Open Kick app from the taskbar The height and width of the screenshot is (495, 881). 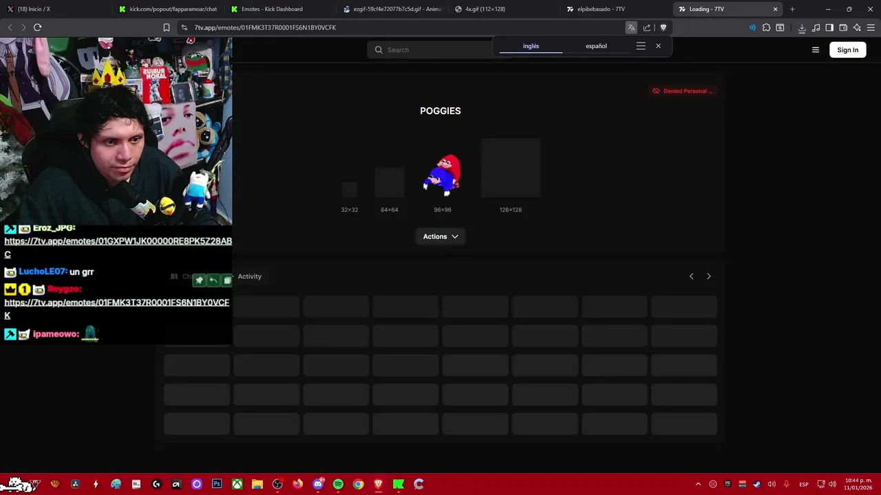pos(399,484)
